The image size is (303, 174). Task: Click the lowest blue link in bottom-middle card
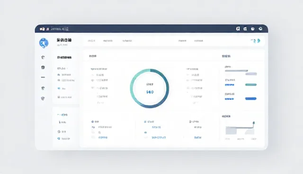coord(159,138)
